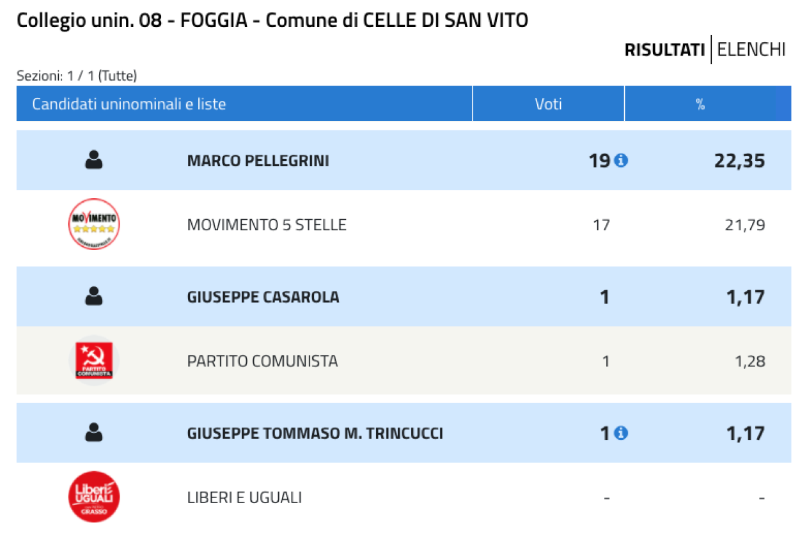Click the Voti column header
The image size is (800, 537).
coord(549,104)
